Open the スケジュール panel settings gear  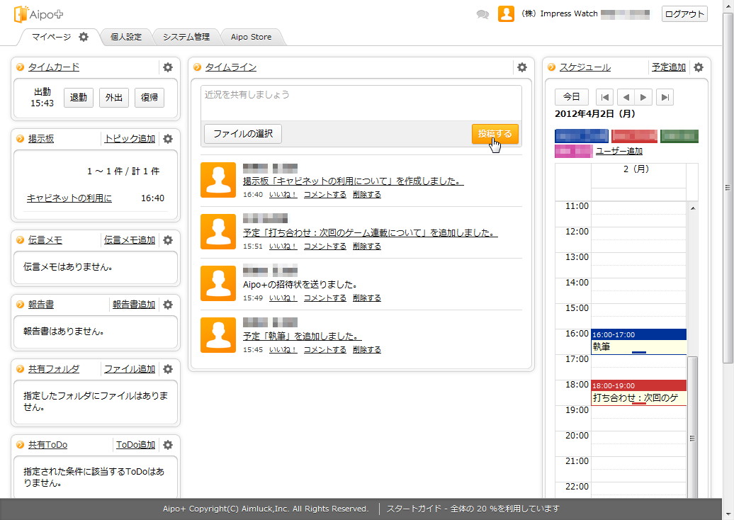[699, 67]
